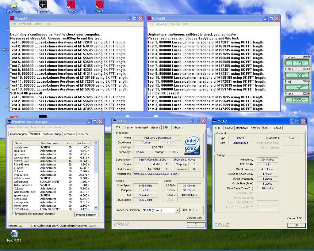Click the lightning bolt icon on Vcore gadget
Screen dimensions: 314x251
286,57
